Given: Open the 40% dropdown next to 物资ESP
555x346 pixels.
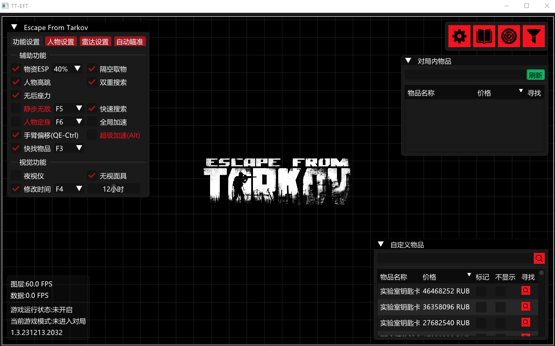Looking at the screenshot, I should 68,69.
